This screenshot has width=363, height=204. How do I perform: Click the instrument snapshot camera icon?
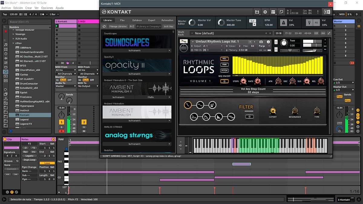pos(261,42)
